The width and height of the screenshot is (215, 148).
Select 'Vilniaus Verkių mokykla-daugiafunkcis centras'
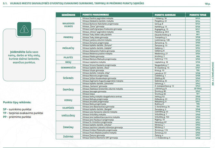coord(102,97)
